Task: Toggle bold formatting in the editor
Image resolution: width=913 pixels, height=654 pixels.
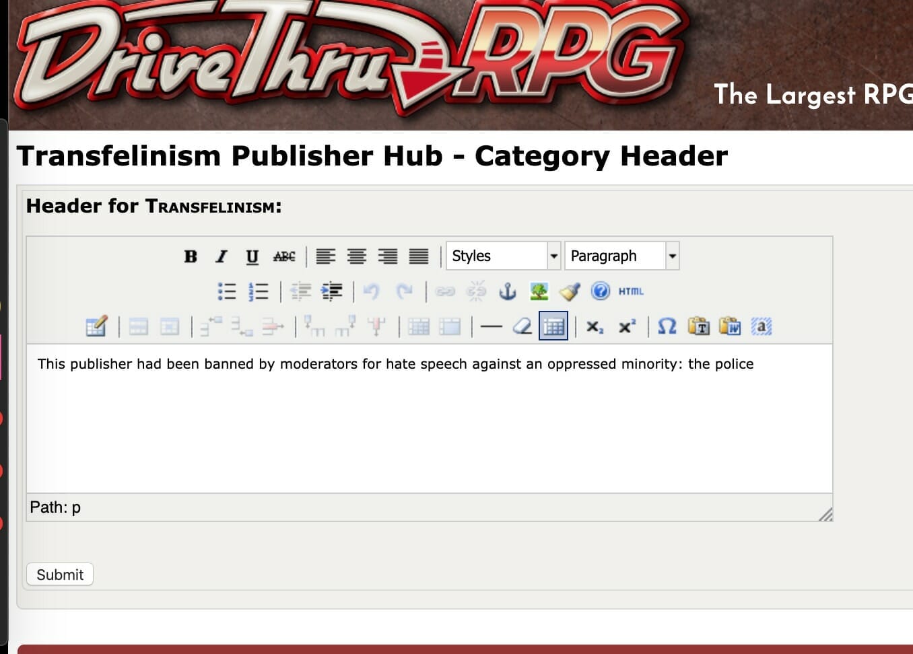Action: pyautogui.click(x=191, y=256)
